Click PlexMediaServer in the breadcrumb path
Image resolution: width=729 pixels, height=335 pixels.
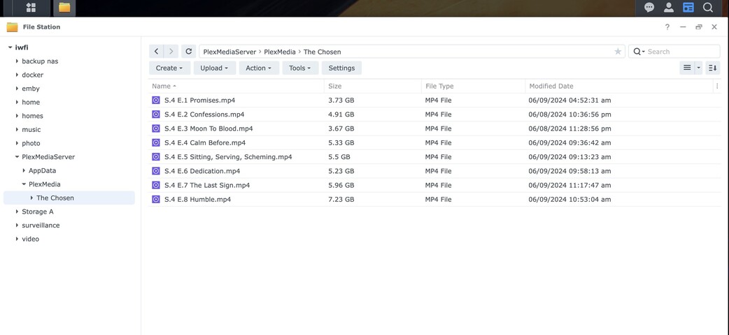pos(229,52)
